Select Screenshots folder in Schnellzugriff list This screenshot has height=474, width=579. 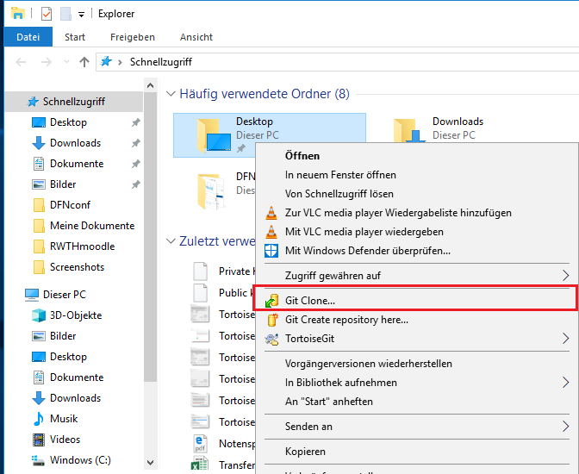(x=77, y=267)
